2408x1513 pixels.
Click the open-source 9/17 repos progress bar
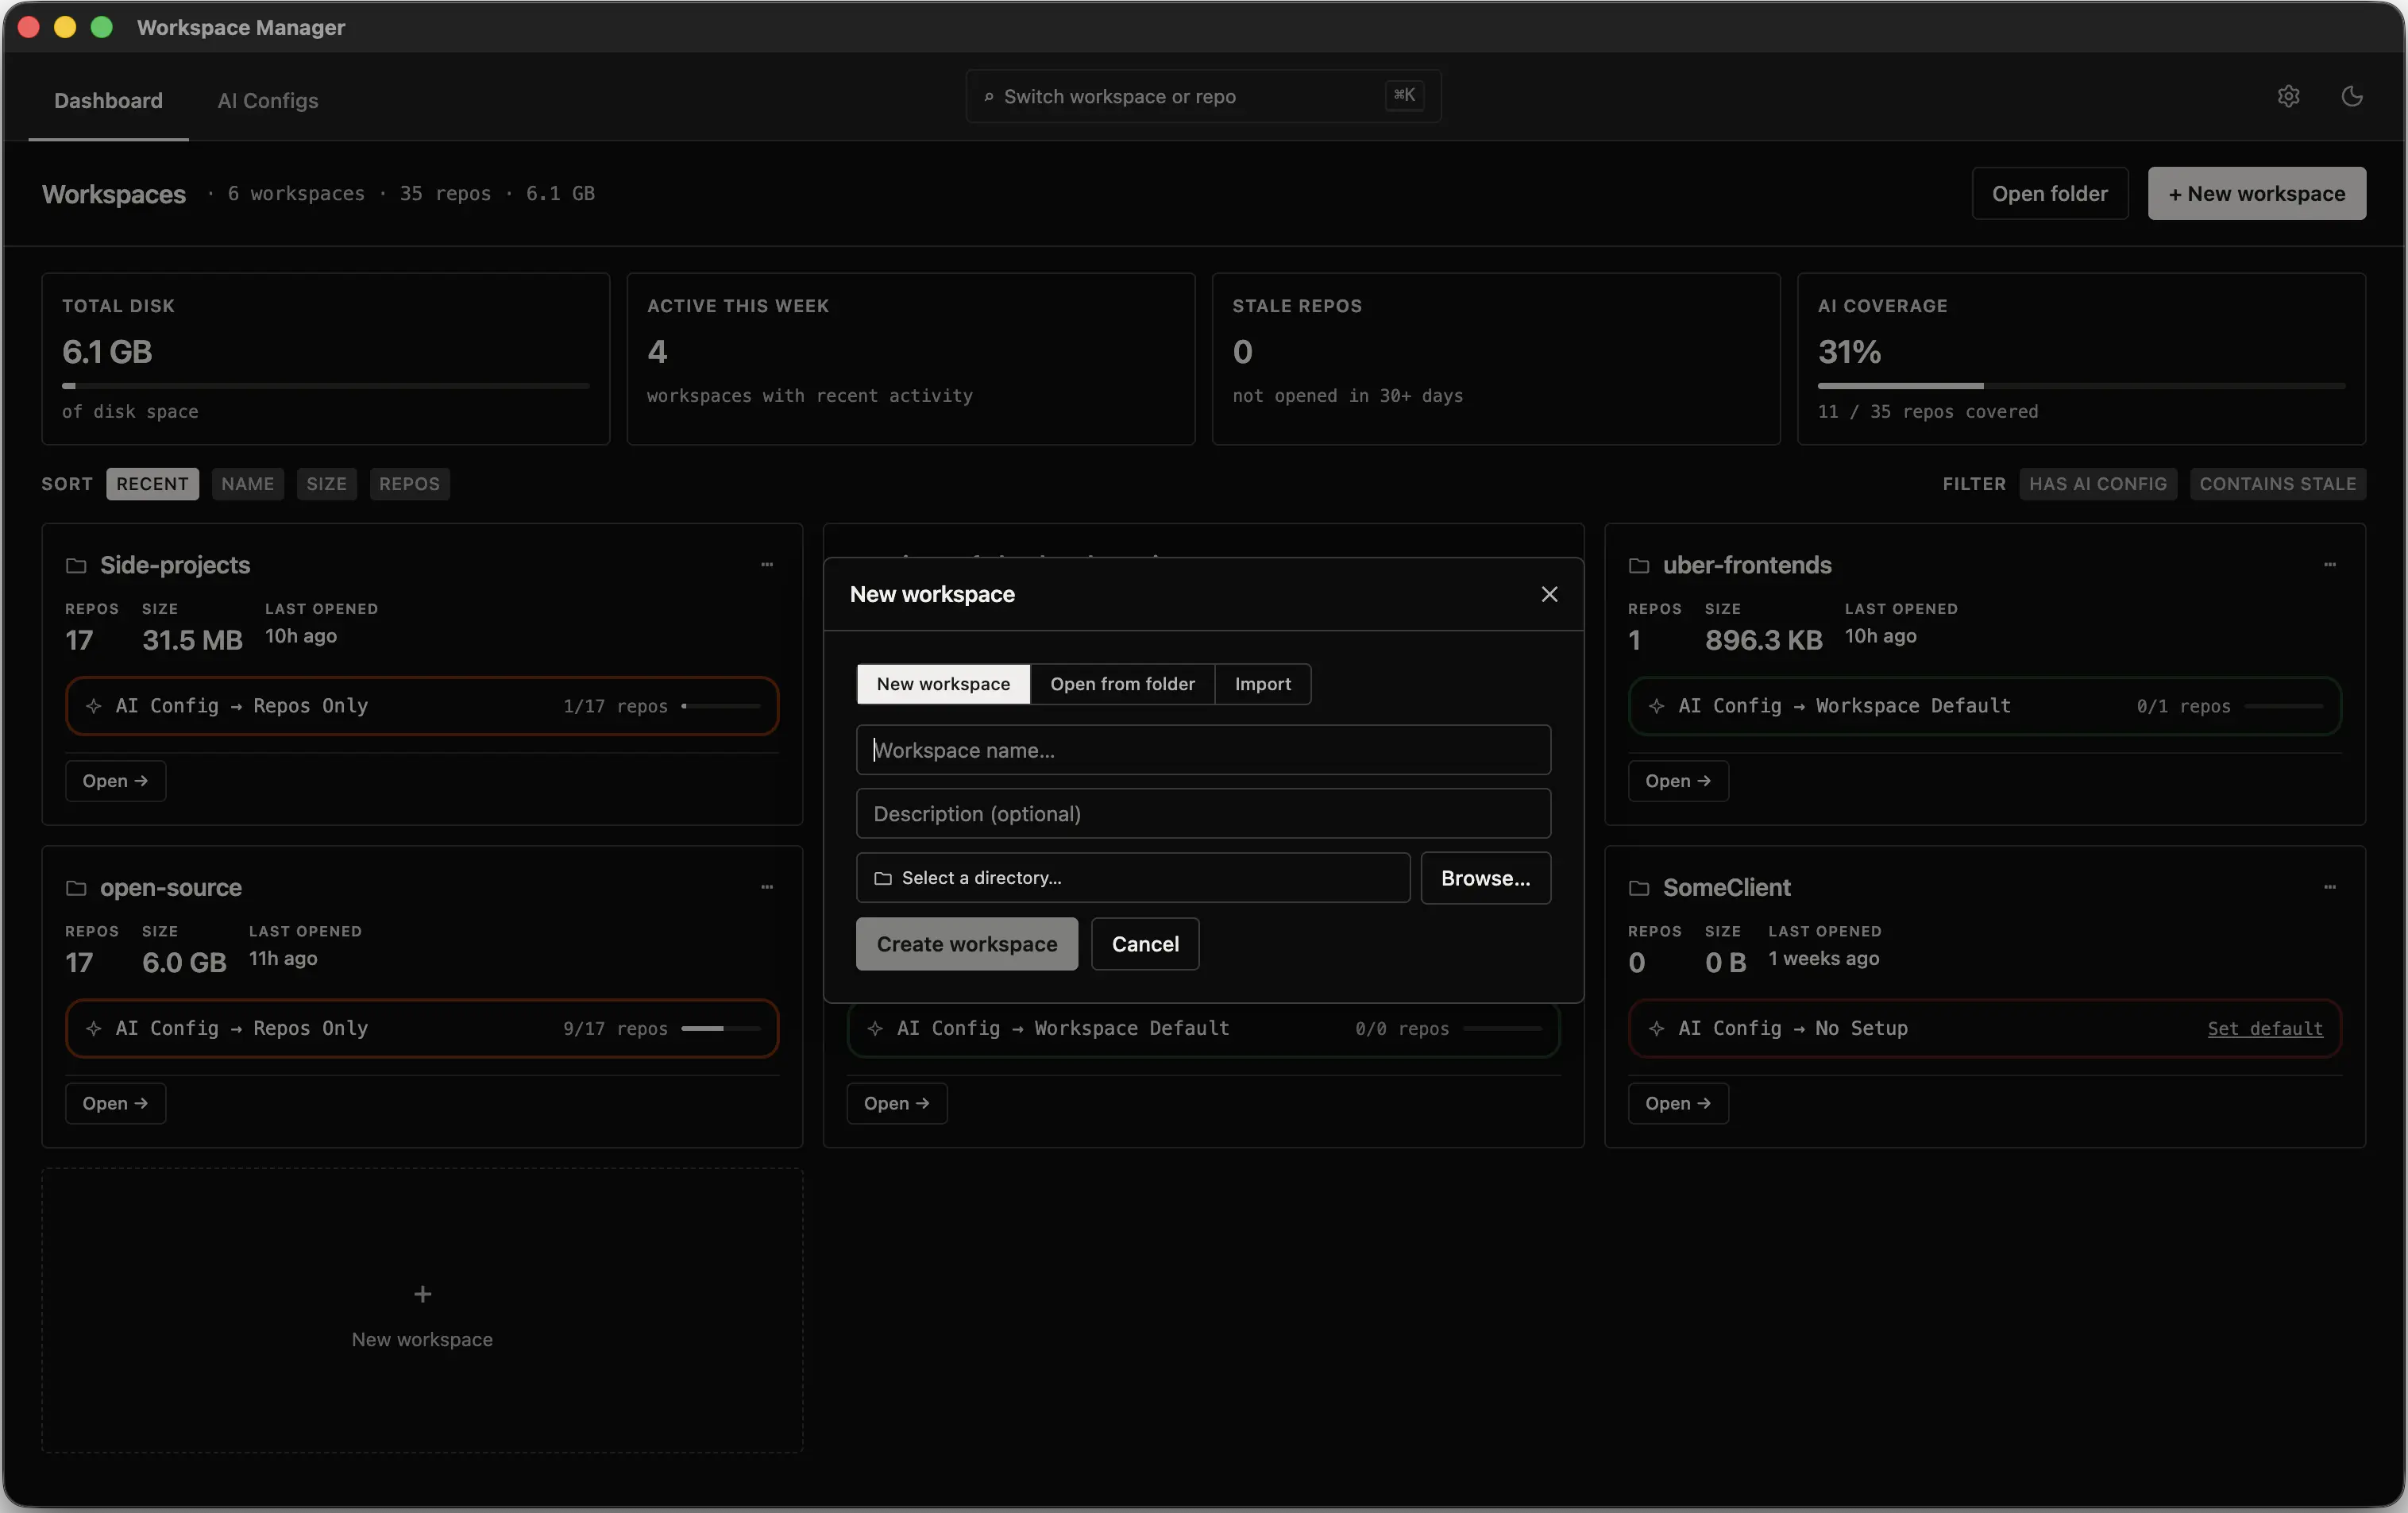[x=720, y=1028]
